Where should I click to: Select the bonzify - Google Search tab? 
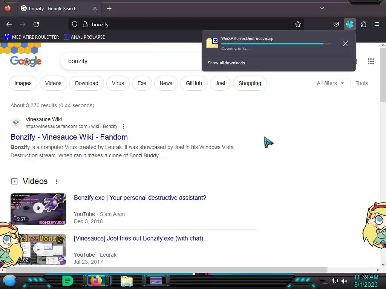tap(58, 9)
